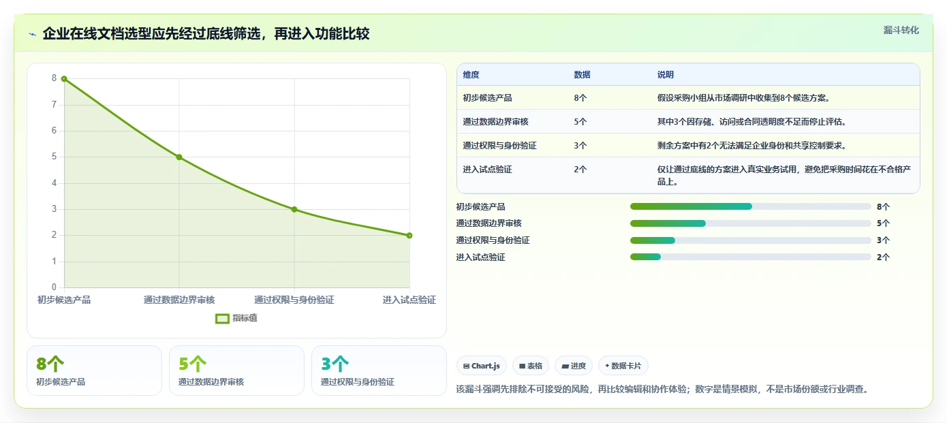Click the 通过数据边界审核 progress bar
The image size is (947, 423).
751,223
